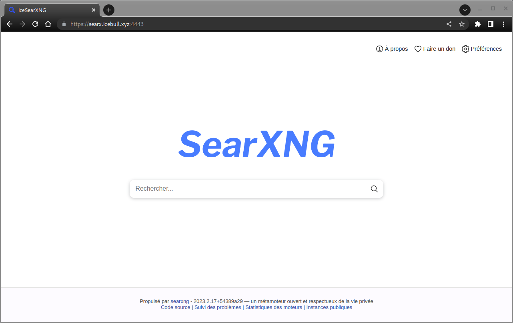Toggle the browser side panel
Viewport: 513px width, 323px height.
[x=490, y=24]
